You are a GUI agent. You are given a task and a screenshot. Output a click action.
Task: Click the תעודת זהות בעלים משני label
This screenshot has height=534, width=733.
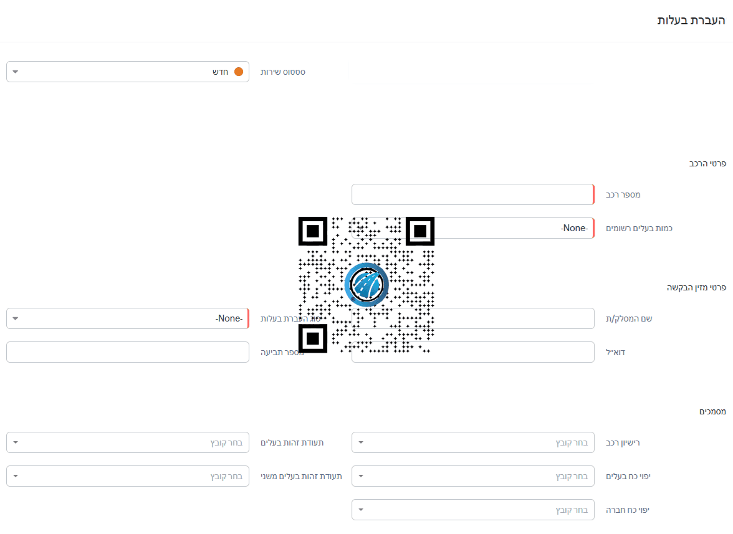(x=301, y=477)
